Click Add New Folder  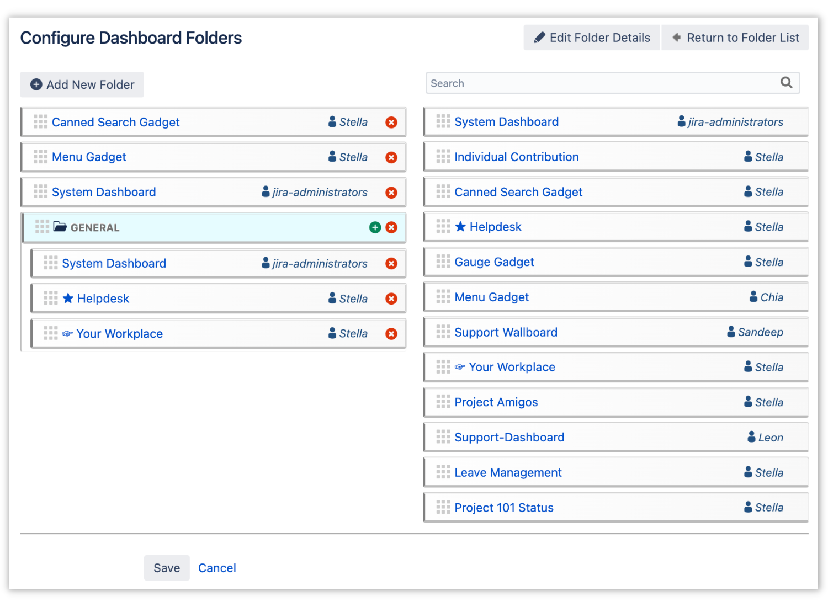coord(82,84)
